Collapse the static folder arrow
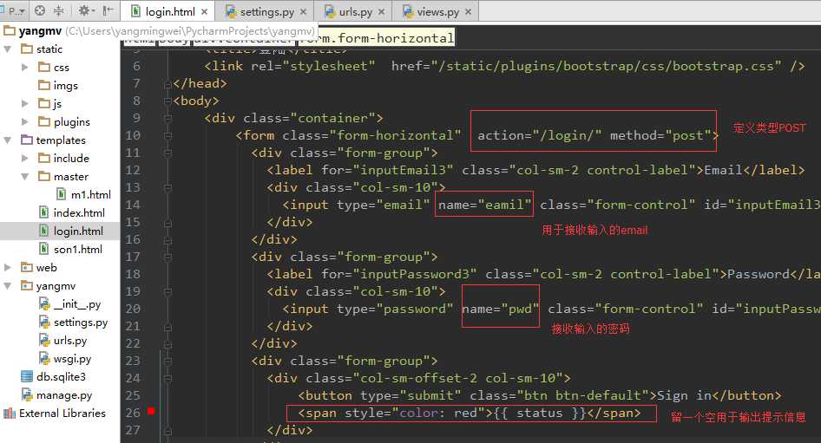This screenshot has height=443, width=821. pyautogui.click(x=8, y=49)
